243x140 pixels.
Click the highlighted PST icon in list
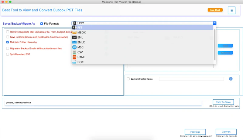pyautogui.click(x=74, y=28)
